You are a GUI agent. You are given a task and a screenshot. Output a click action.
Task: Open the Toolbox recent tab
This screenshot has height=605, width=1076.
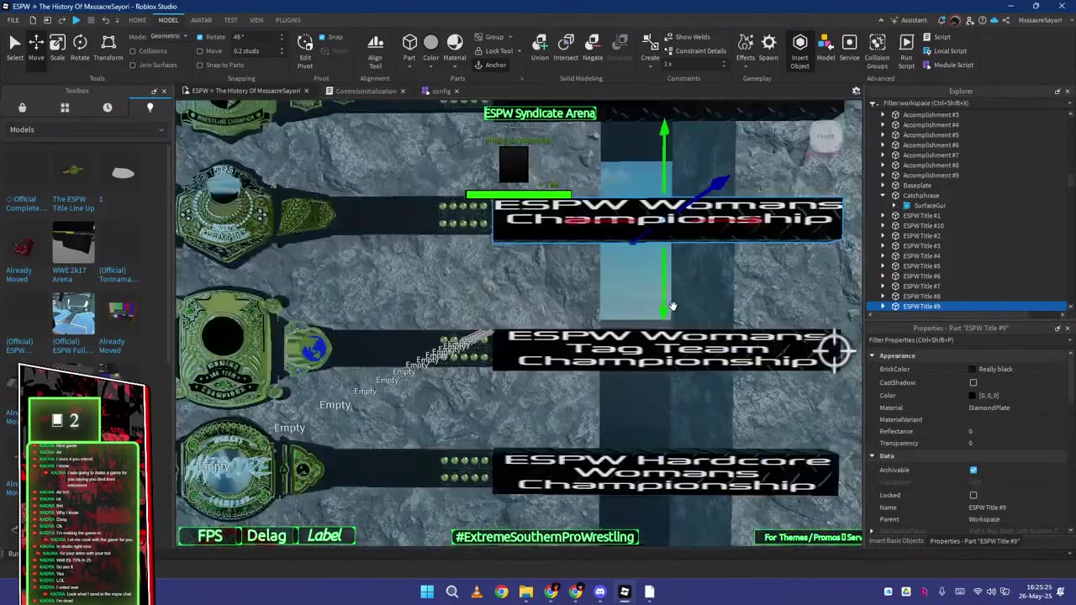click(x=108, y=108)
